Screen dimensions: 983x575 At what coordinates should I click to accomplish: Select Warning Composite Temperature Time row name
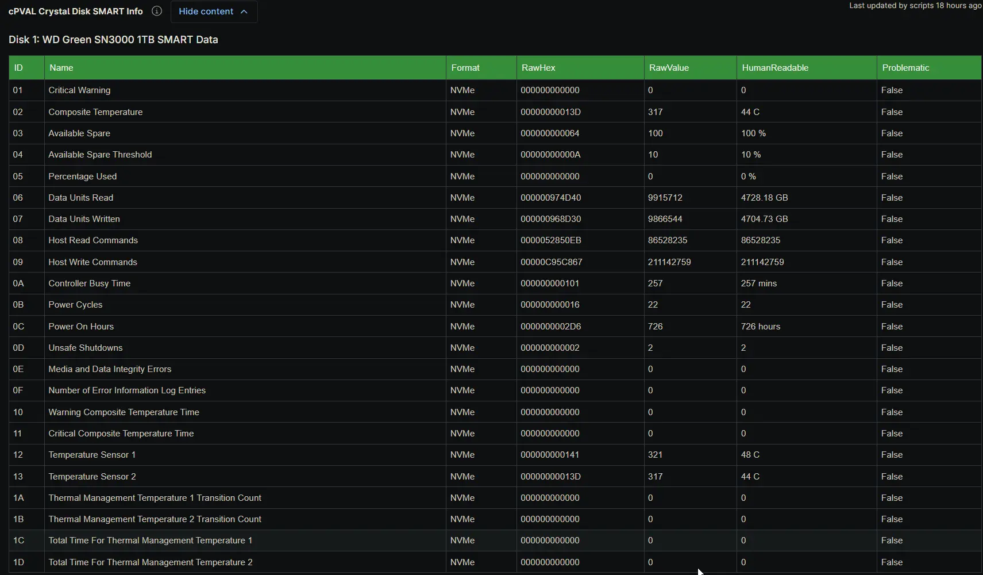point(124,412)
